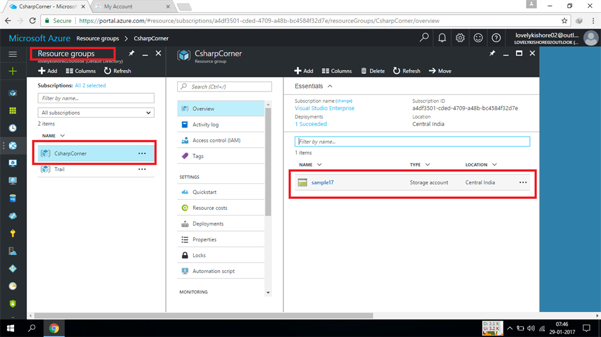
Task: Sort resources by TYPE column
Action: point(420,165)
